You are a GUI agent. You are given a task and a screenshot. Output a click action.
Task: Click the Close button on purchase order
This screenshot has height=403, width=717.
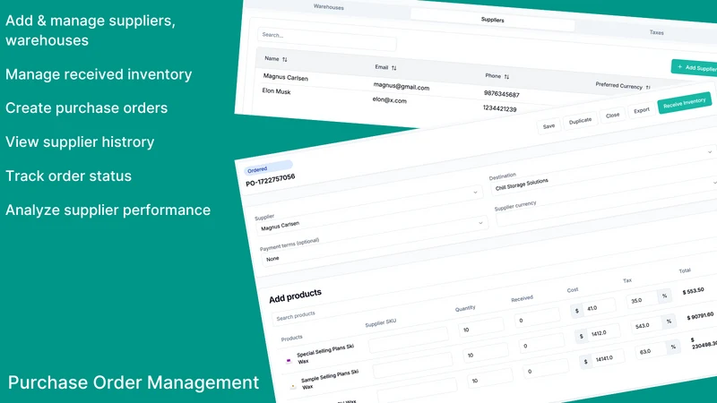click(x=612, y=116)
